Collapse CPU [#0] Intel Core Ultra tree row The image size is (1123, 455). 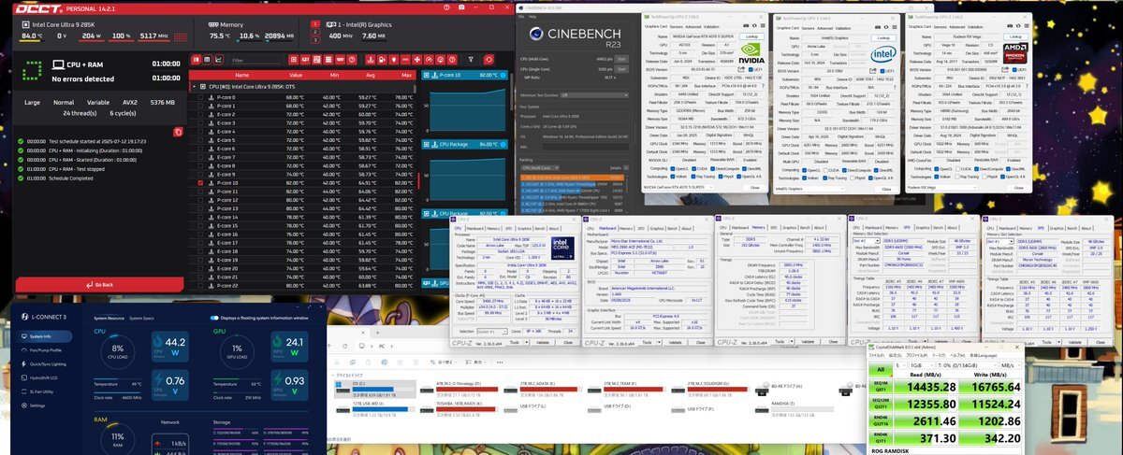(x=193, y=86)
